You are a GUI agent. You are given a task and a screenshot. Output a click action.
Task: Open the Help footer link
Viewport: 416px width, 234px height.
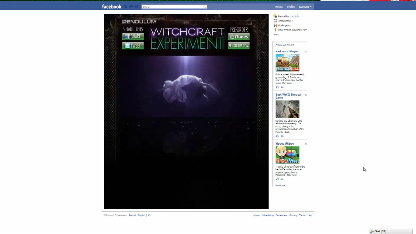tap(310, 215)
